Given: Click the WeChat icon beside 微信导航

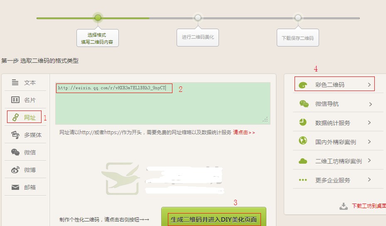Looking at the screenshot, I should [x=304, y=103].
